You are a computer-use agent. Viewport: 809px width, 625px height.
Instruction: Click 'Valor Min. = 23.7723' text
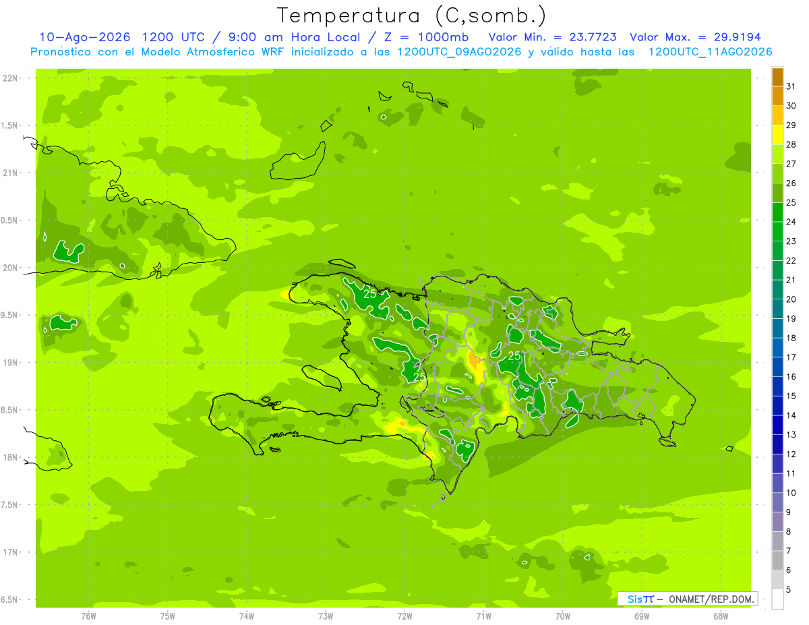(553, 37)
